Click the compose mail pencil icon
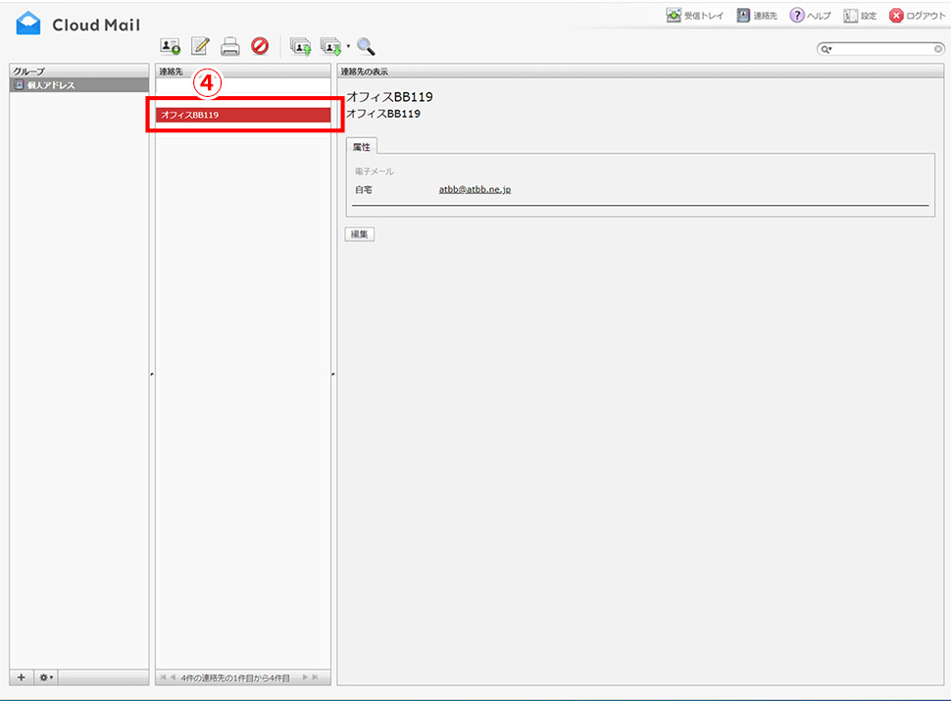951x701 pixels. tap(200, 46)
